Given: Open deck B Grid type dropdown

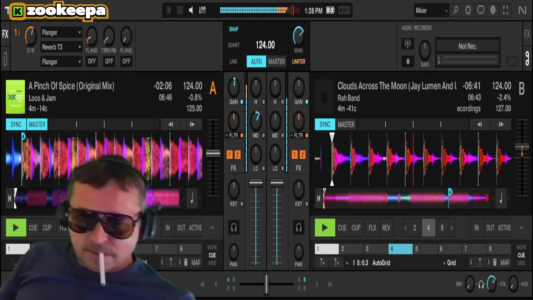Looking at the screenshot, I should (449, 263).
